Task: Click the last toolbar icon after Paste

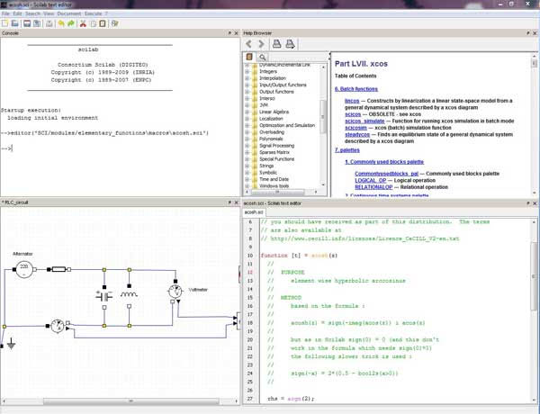Action: 115,23
